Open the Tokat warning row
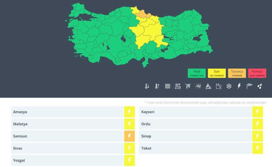 click(201, 148)
